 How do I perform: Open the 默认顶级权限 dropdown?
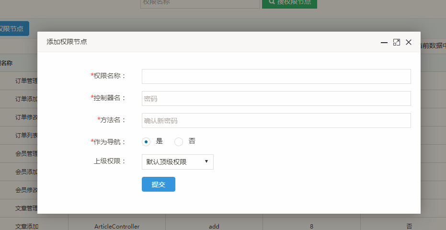click(177, 162)
